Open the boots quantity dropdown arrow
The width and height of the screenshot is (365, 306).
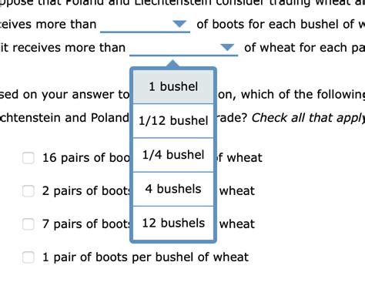click(179, 24)
